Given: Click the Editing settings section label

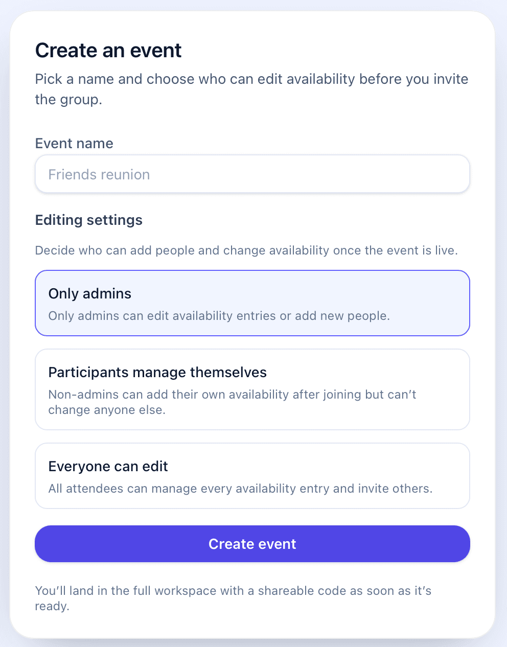Looking at the screenshot, I should tap(88, 220).
